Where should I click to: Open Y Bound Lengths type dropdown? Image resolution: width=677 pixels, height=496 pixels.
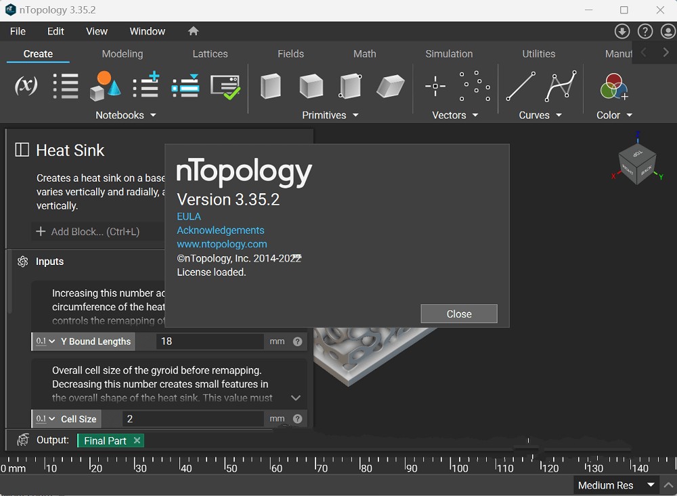pyautogui.click(x=45, y=342)
